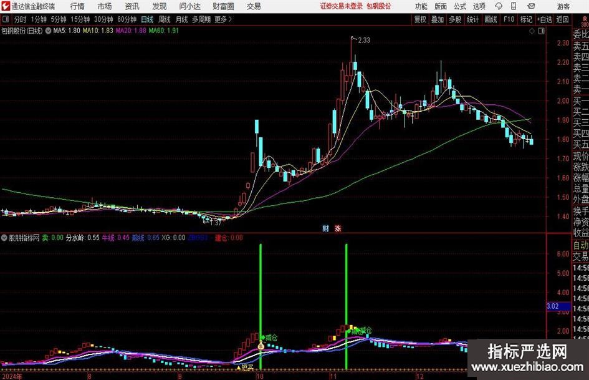Click the 标记 mark button
Viewport: 589px width, 380px height.
pyautogui.click(x=526, y=19)
